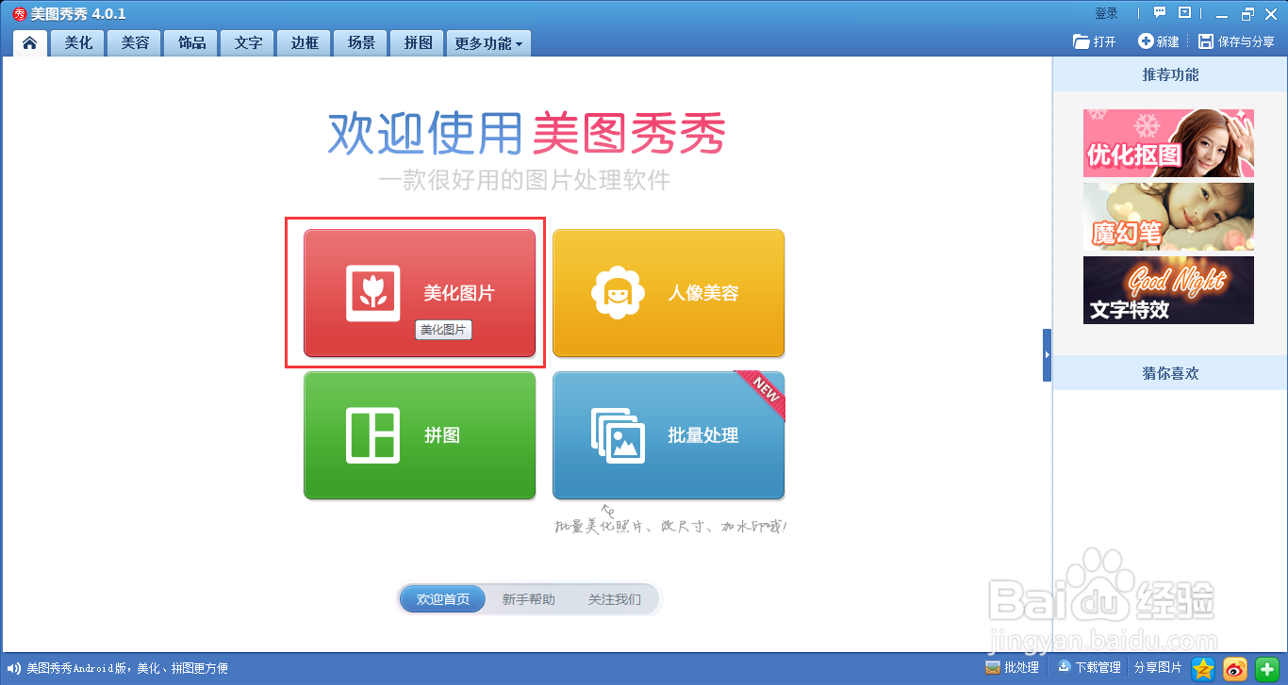Launch the red 美化图片 tile
This screenshot has height=685, width=1288.
(x=420, y=293)
